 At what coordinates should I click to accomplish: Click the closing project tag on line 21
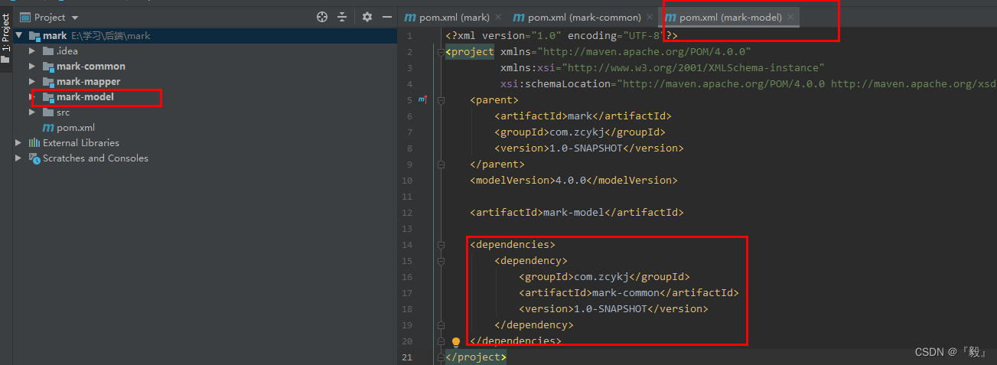(x=476, y=357)
